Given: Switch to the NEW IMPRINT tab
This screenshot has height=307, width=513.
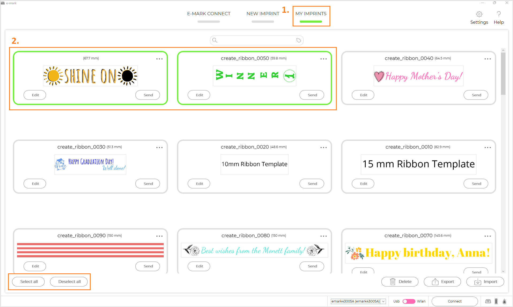Looking at the screenshot, I should pyautogui.click(x=263, y=14).
